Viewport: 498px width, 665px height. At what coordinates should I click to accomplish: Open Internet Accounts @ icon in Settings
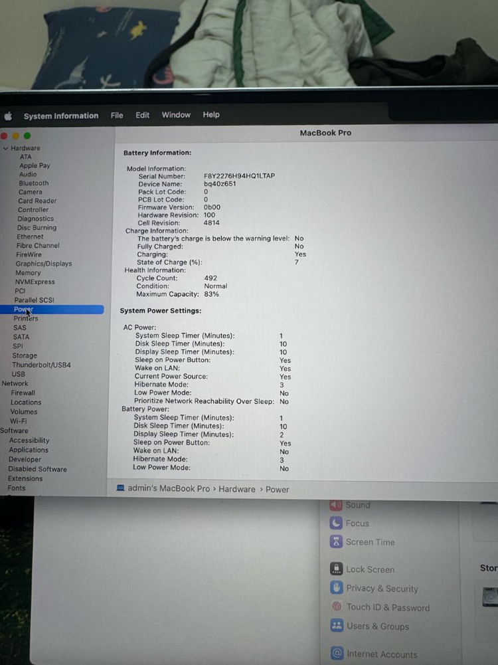337,653
